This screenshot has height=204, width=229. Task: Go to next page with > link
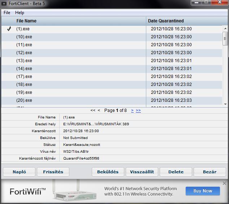(132, 110)
